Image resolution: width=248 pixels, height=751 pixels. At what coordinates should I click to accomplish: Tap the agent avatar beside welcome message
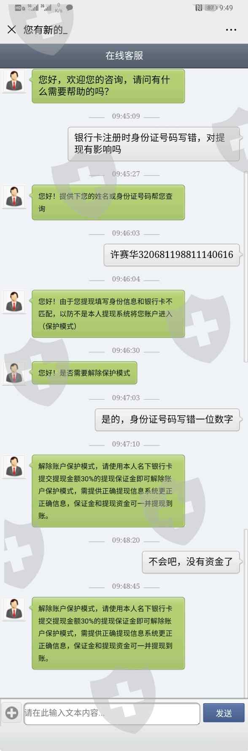(14, 81)
